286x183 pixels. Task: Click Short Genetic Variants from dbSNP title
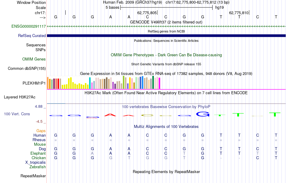166,64
